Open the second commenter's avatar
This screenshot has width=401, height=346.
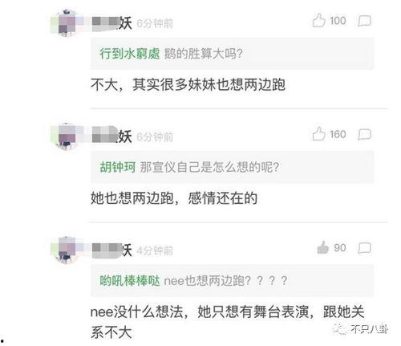[67, 136]
